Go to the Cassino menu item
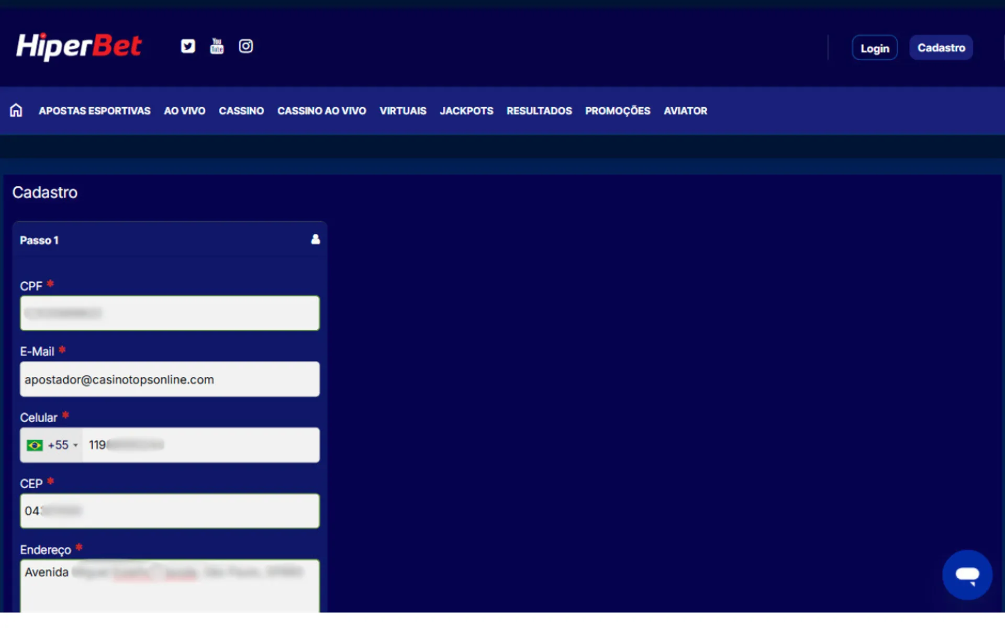This screenshot has height=628, width=1005. [x=241, y=110]
